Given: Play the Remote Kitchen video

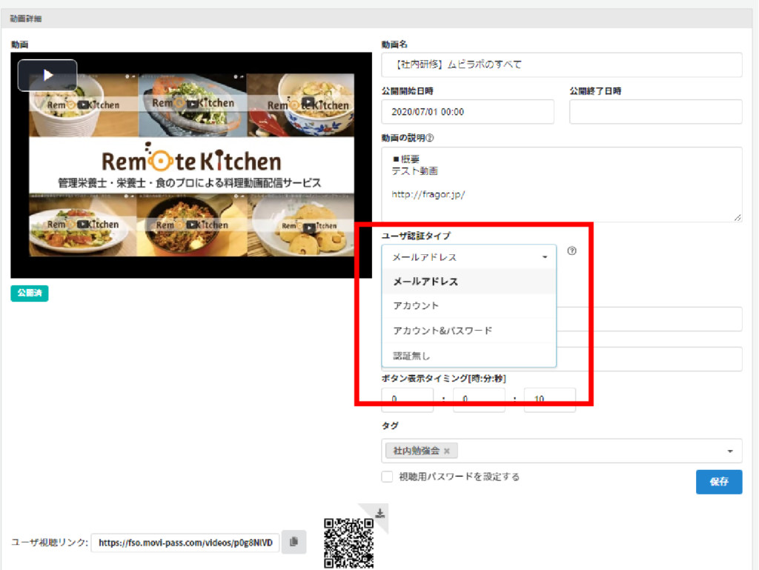Looking at the screenshot, I should (47, 75).
